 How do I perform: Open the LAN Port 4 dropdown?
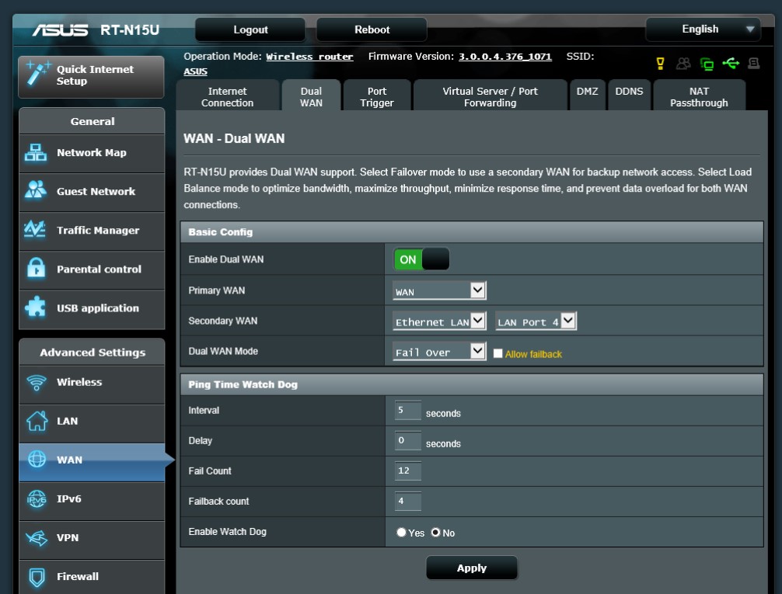[x=536, y=321]
